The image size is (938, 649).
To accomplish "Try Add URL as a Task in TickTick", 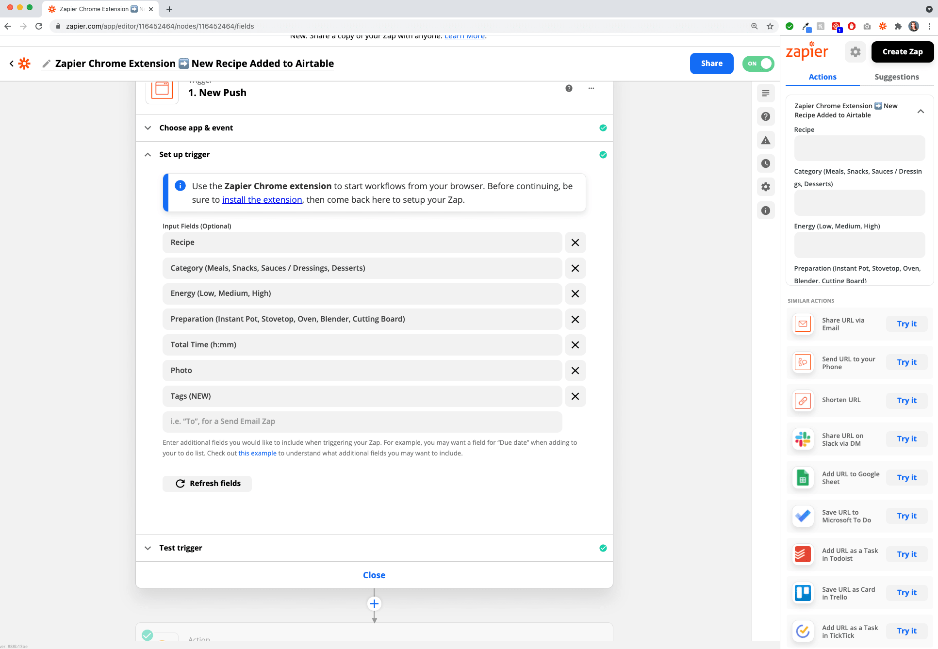I will tap(906, 631).
